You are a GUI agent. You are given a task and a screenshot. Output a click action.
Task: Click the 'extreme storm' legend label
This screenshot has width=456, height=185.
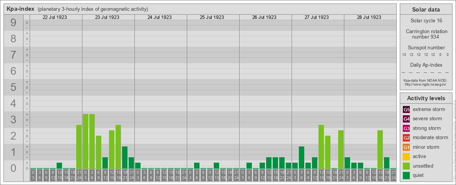[x=429, y=109]
